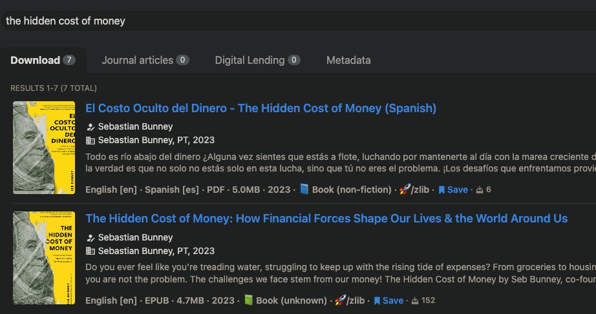Click 'English [en] · Spanish [es] · PDF · 5.0MB' metadata
The image size is (596, 314).
pyautogui.click(x=173, y=190)
